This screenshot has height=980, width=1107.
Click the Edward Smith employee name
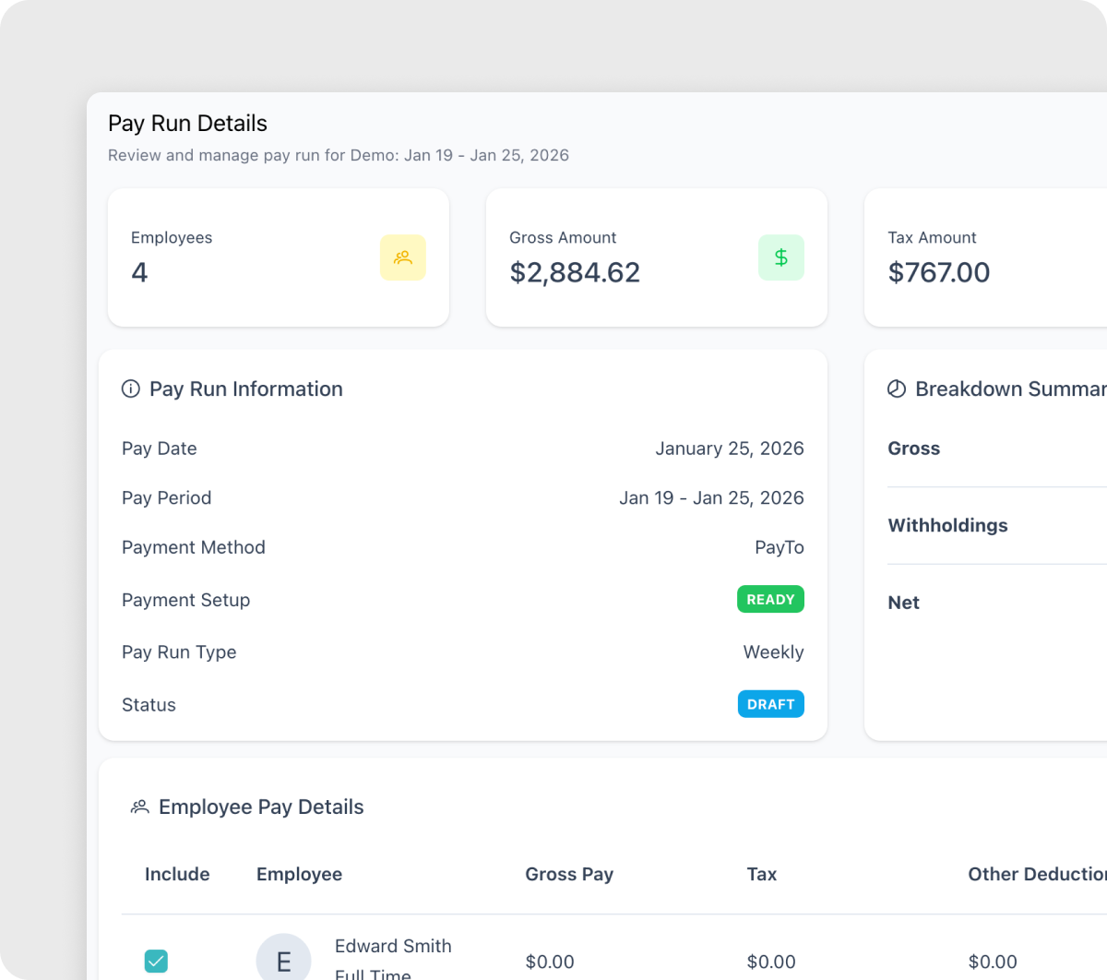coord(393,947)
